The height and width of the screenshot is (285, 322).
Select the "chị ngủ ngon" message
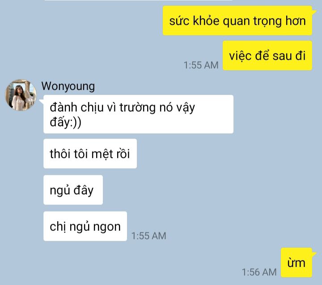(85, 226)
